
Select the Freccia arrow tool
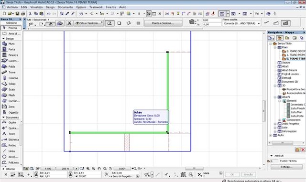point(11,28)
